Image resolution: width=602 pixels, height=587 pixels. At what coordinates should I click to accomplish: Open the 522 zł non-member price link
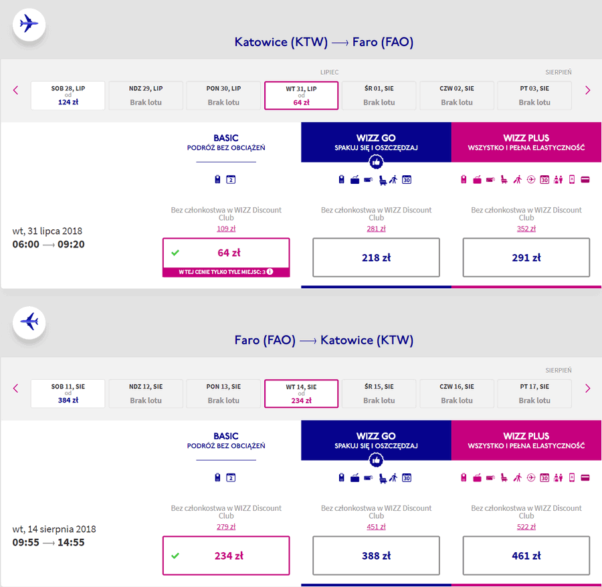click(526, 527)
